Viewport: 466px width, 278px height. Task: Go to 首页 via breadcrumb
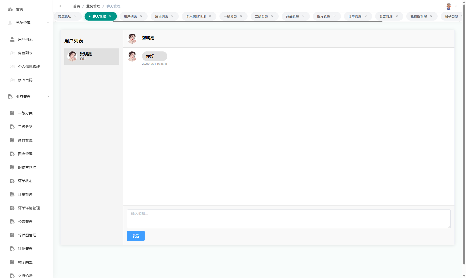77,6
